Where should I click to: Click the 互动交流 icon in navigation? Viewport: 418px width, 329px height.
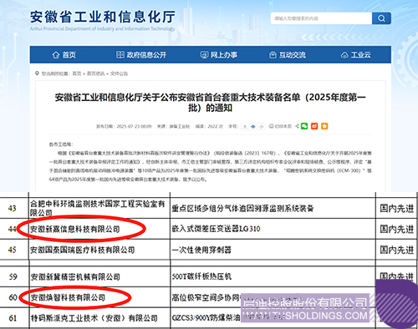273,55
